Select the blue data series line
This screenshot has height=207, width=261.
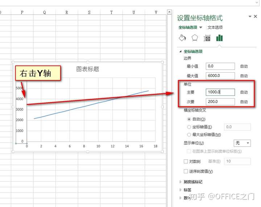coord(91,105)
